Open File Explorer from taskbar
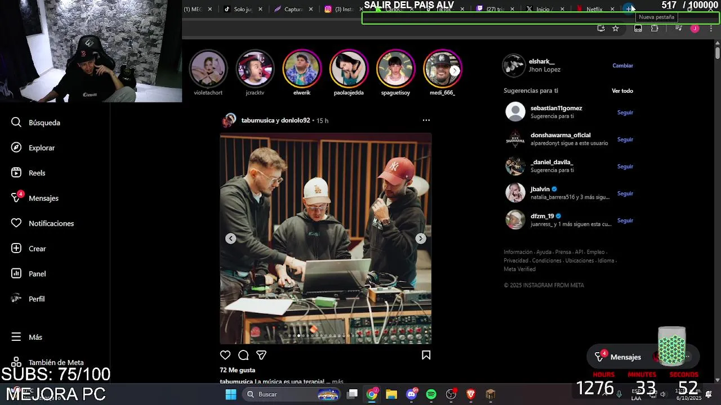Viewport: 721px width, 405px height. [391, 394]
